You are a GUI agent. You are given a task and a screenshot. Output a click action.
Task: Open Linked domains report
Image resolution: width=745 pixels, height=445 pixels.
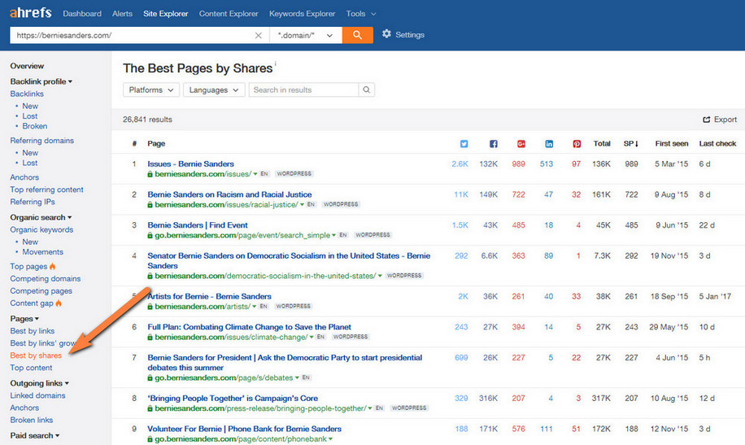coord(37,395)
